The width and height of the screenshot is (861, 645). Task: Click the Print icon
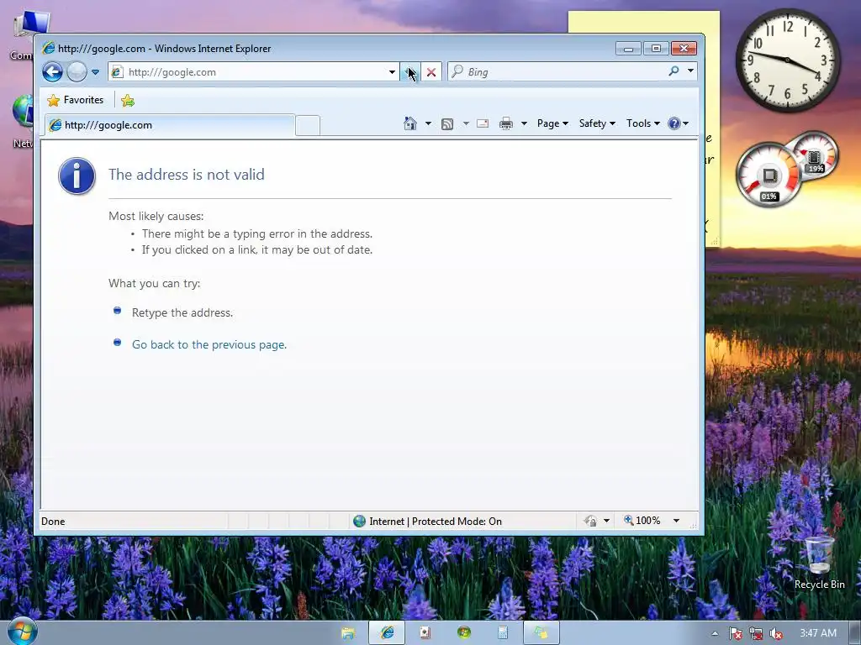(x=505, y=124)
